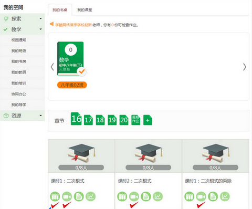Click the graduation cap image of 二次根式的乘除
The width and height of the screenshot is (252, 209).
[x=216, y=153]
